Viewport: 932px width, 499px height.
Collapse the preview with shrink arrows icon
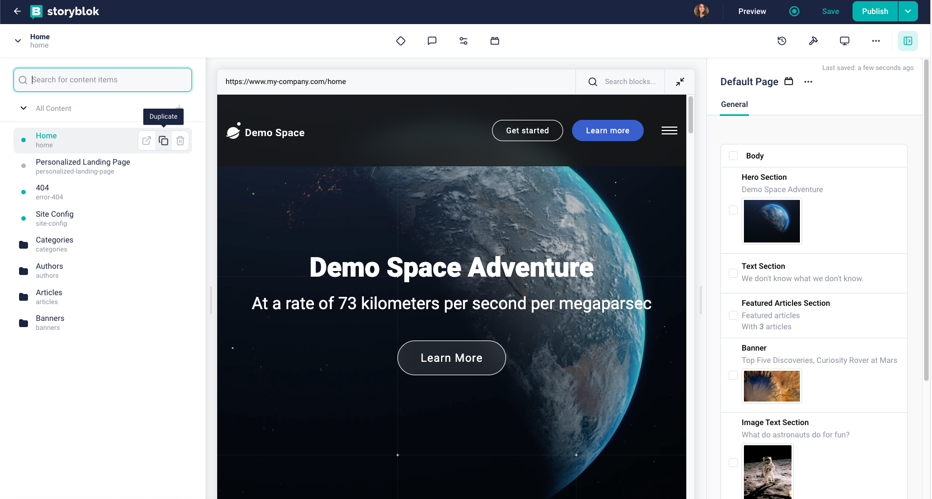point(680,82)
